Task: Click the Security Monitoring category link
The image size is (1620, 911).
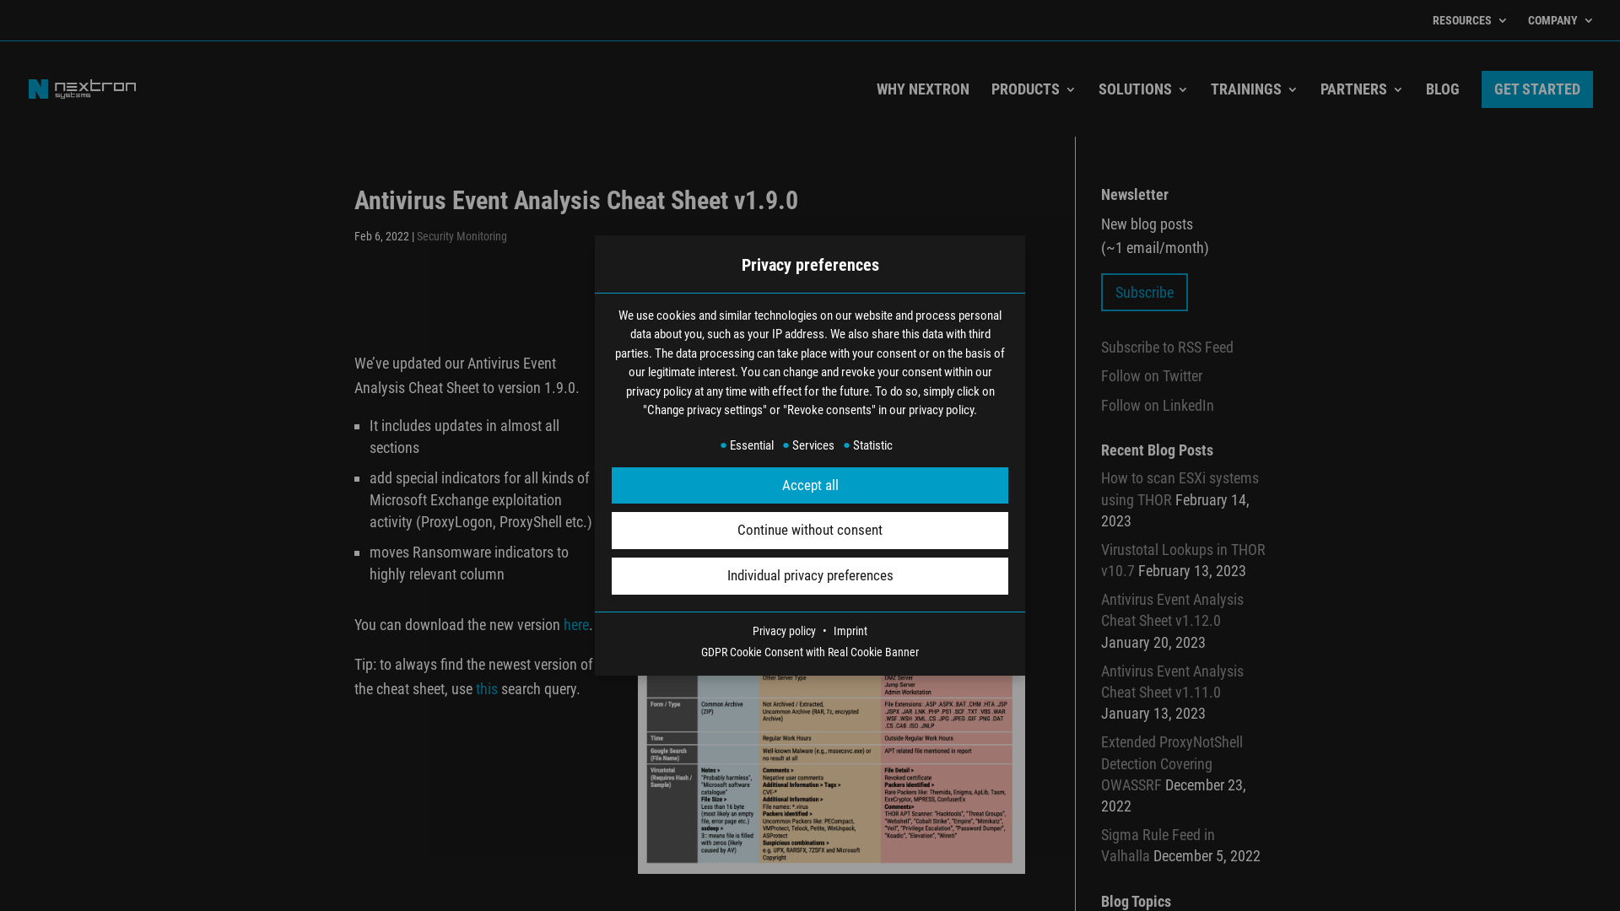Action: coord(462,237)
